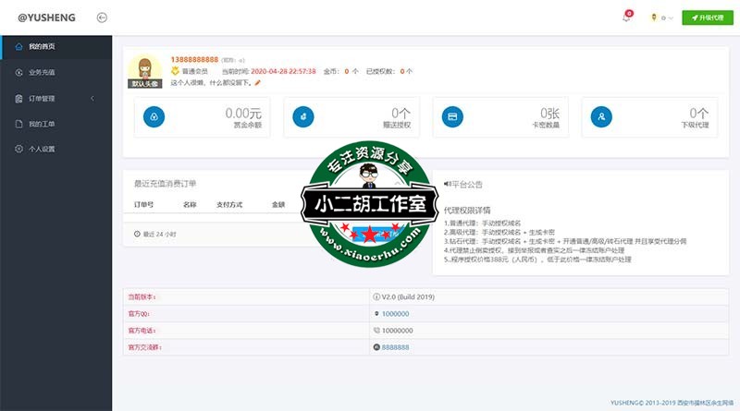The width and height of the screenshot is (740, 411).
Task: Expand the 订单管理 submenu chevron
Action: 92,98
